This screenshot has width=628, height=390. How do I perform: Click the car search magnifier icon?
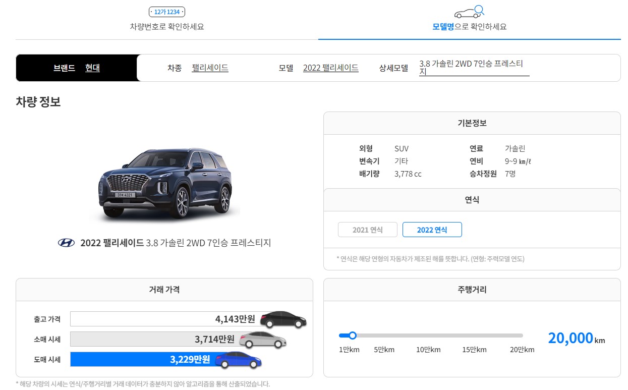(469, 12)
